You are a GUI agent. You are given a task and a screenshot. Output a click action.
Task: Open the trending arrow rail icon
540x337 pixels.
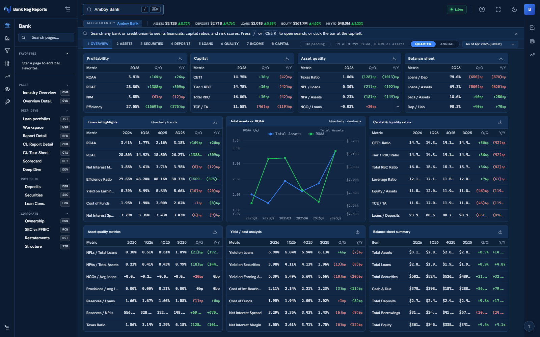[x=7, y=76]
